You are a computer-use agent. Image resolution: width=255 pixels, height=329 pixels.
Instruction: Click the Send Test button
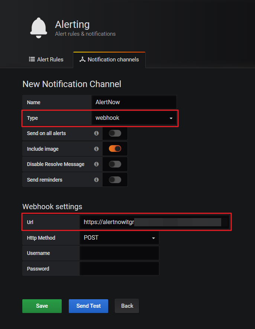[x=88, y=306]
